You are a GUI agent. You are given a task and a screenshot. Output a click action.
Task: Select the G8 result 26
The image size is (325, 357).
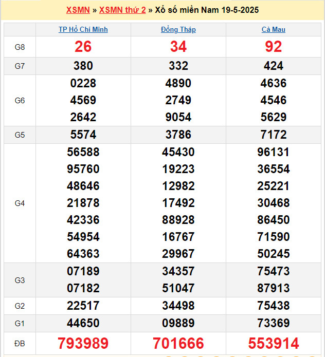[83, 46]
